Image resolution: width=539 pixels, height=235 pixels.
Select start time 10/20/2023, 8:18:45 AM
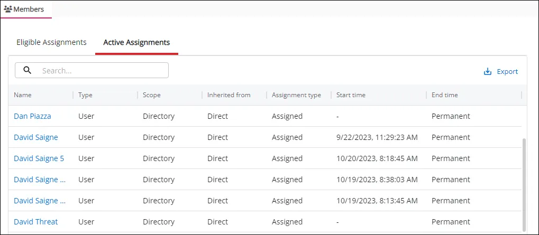(377, 158)
